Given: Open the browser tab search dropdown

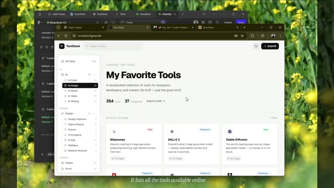Looking at the screenshot, I should [58, 27].
